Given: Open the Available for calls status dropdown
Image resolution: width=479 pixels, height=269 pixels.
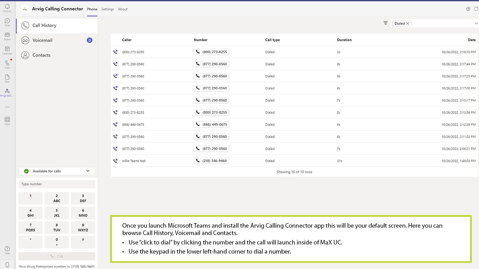Looking at the screenshot, I should click(57, 171).
